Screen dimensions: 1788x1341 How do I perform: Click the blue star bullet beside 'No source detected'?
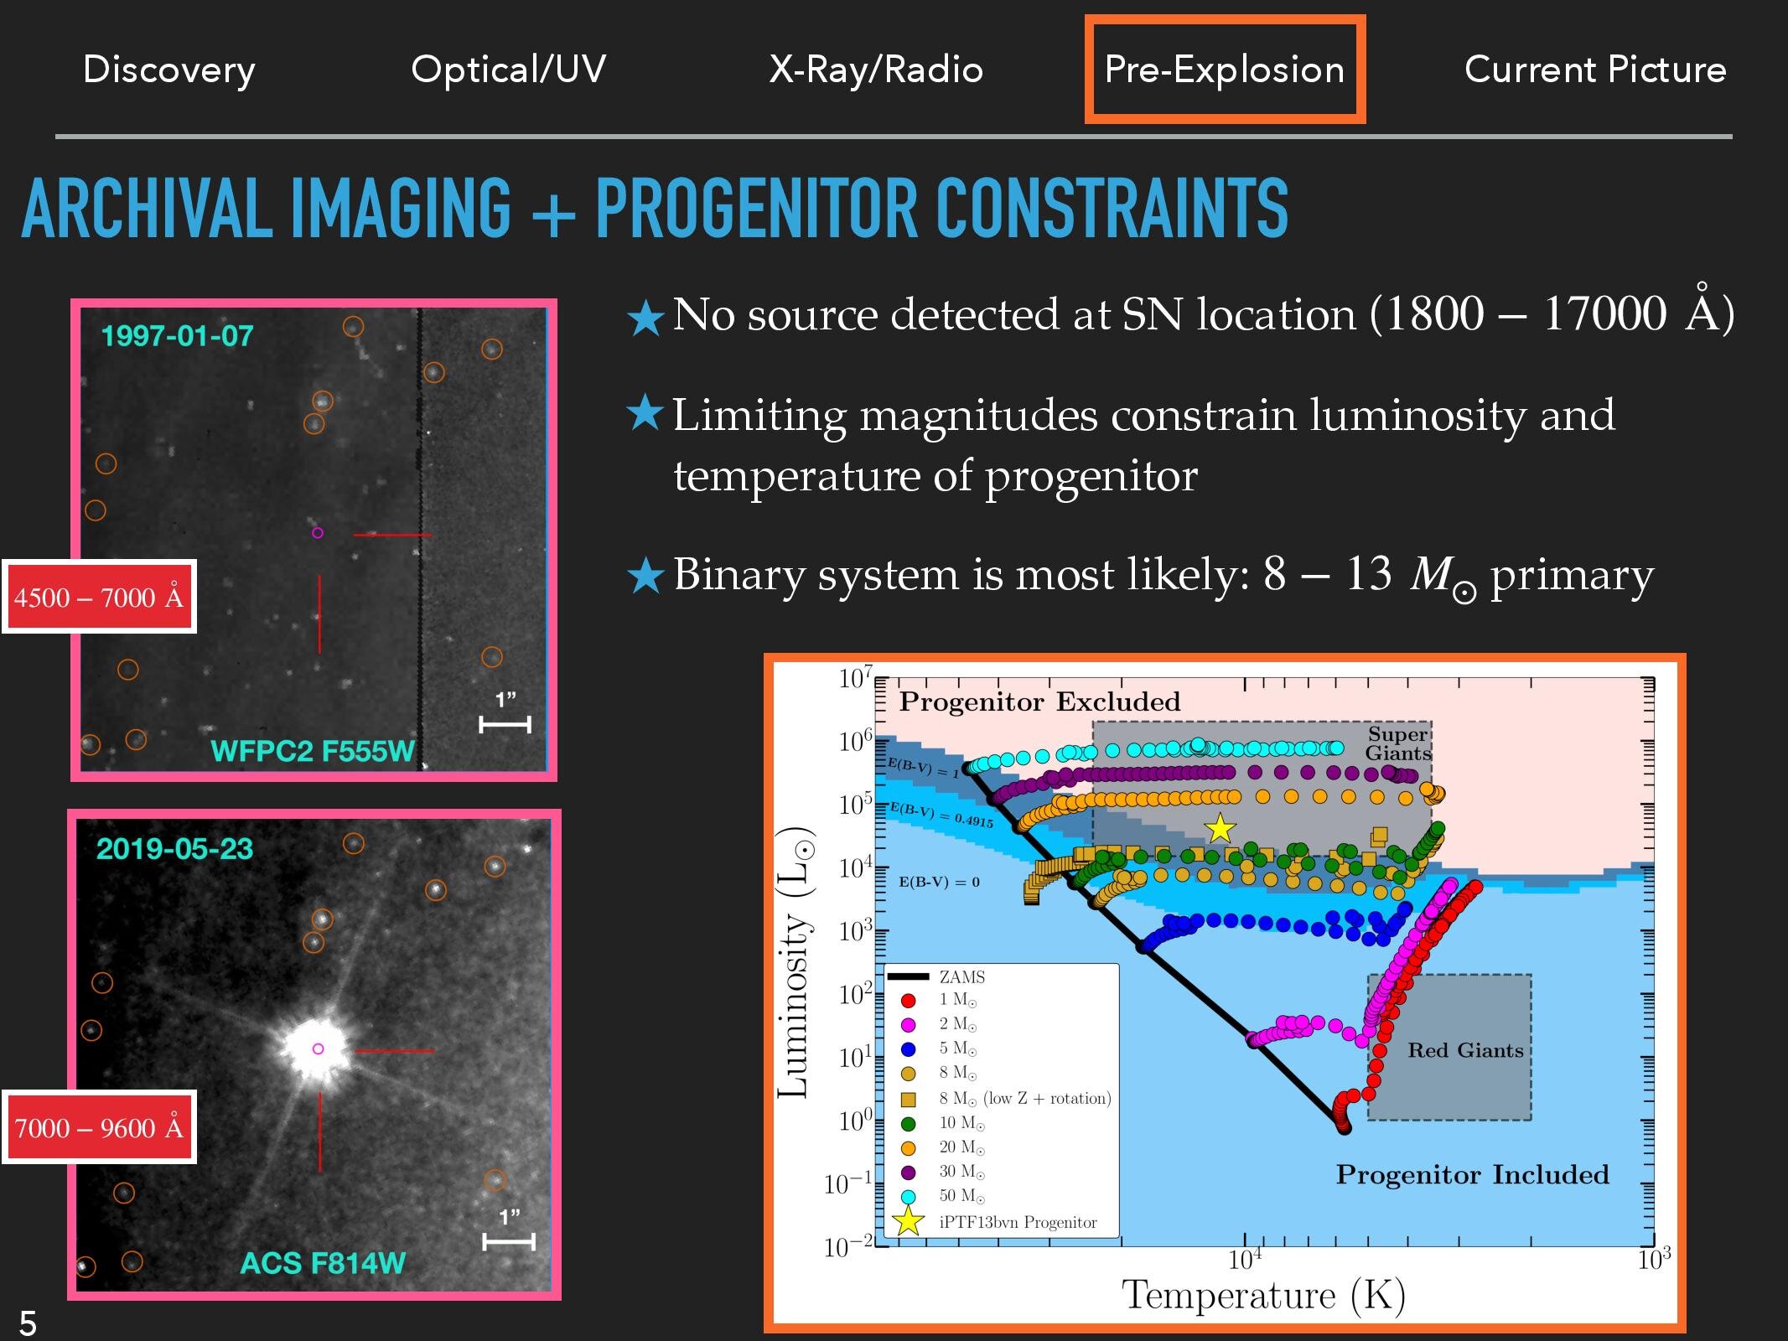[645, 318]
